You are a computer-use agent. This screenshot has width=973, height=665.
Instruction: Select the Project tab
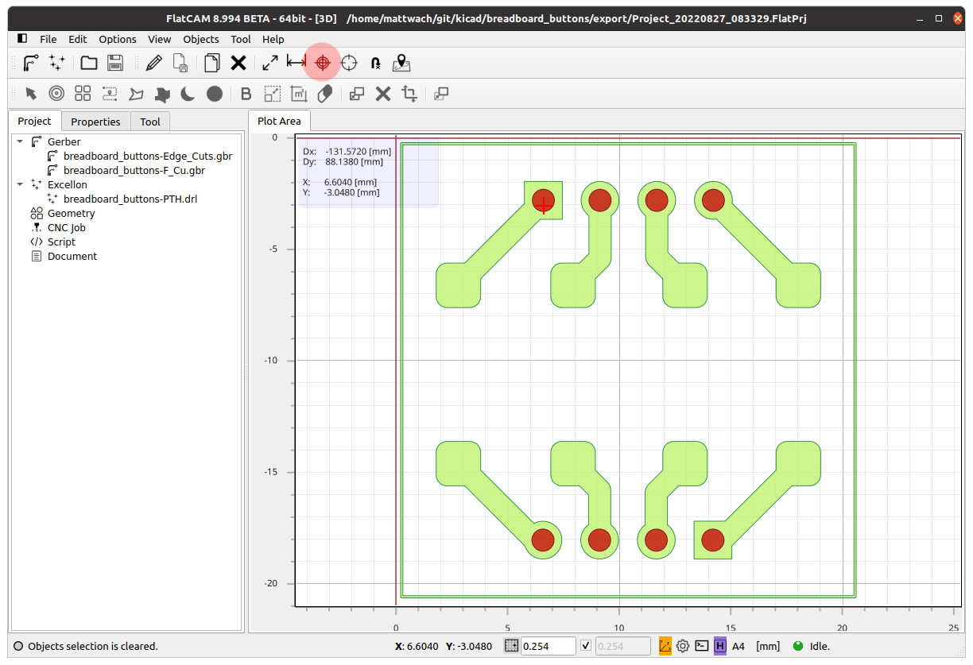click(34, 121)
